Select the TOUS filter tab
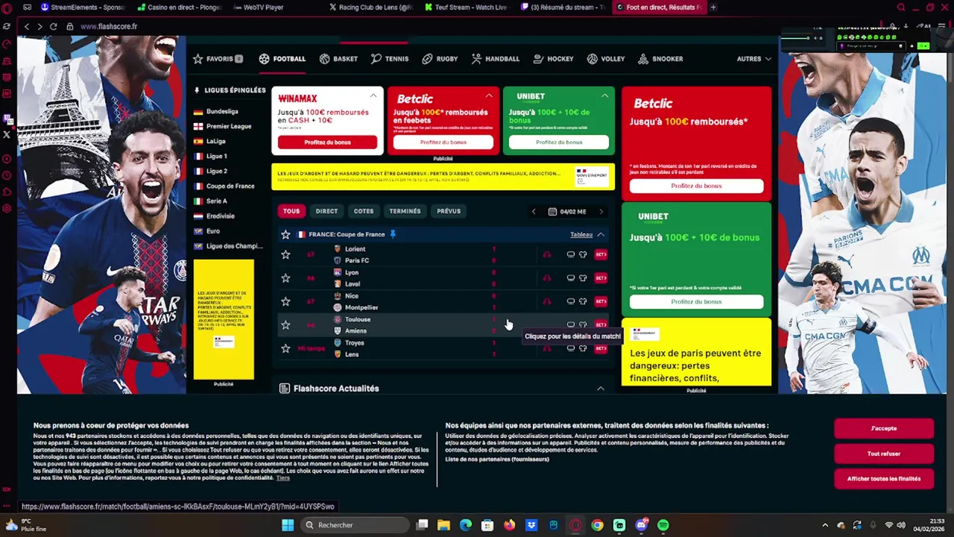 coord(291,211)
